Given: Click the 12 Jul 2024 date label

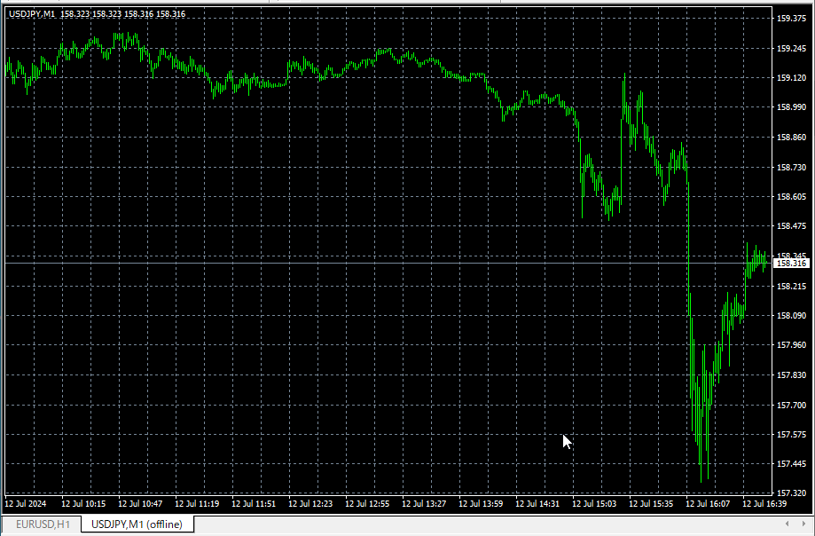Looking at the screenshot, I should click(x=25, y=503).
